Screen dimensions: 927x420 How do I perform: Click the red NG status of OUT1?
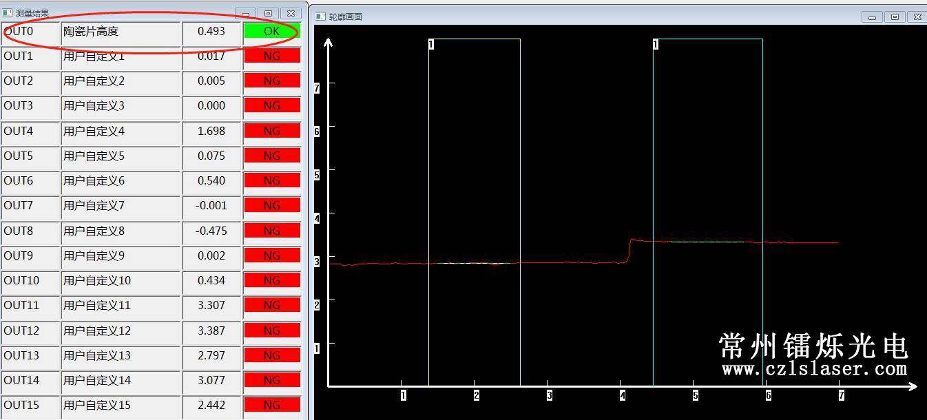(x=271, y=56)
